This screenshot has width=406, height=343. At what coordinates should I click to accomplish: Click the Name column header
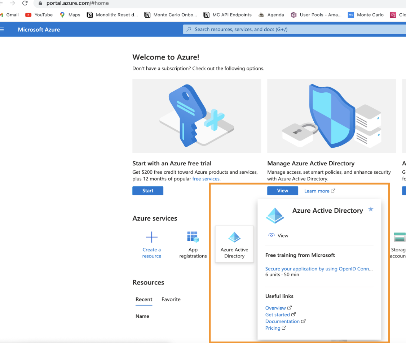[x=142, y=316]
